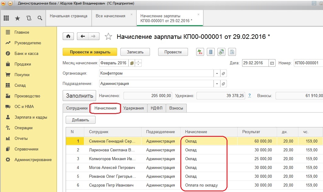Select the Начисления tab
The image size is (323, 192).
click(105, 108)
